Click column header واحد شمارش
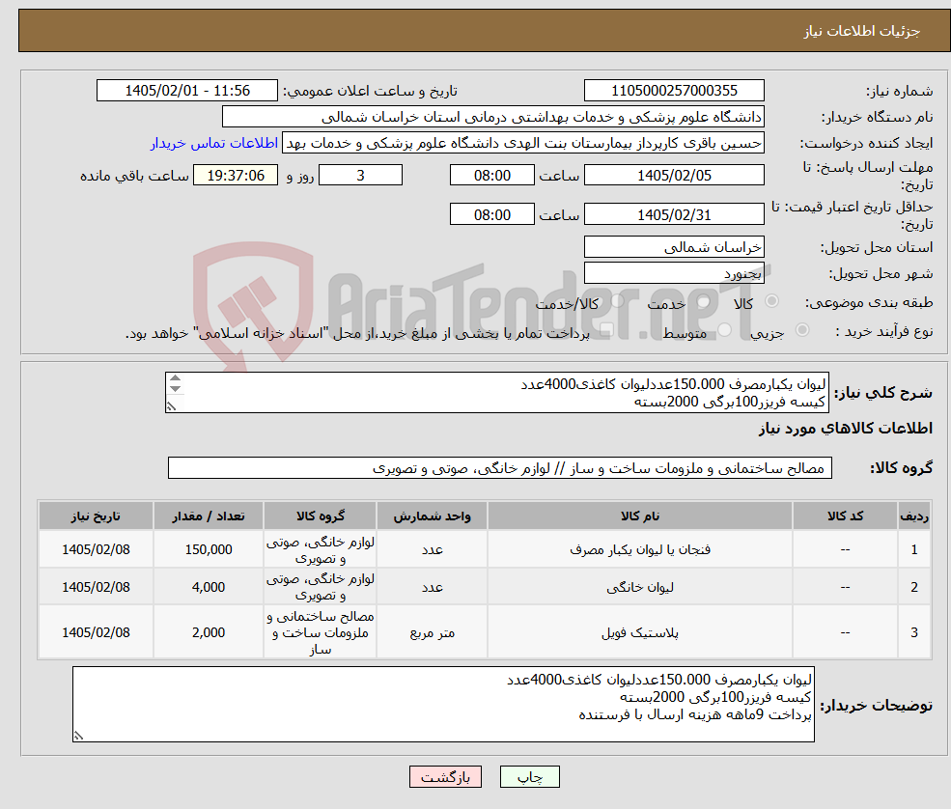This screenshot has width=951, height=809. 432,516
